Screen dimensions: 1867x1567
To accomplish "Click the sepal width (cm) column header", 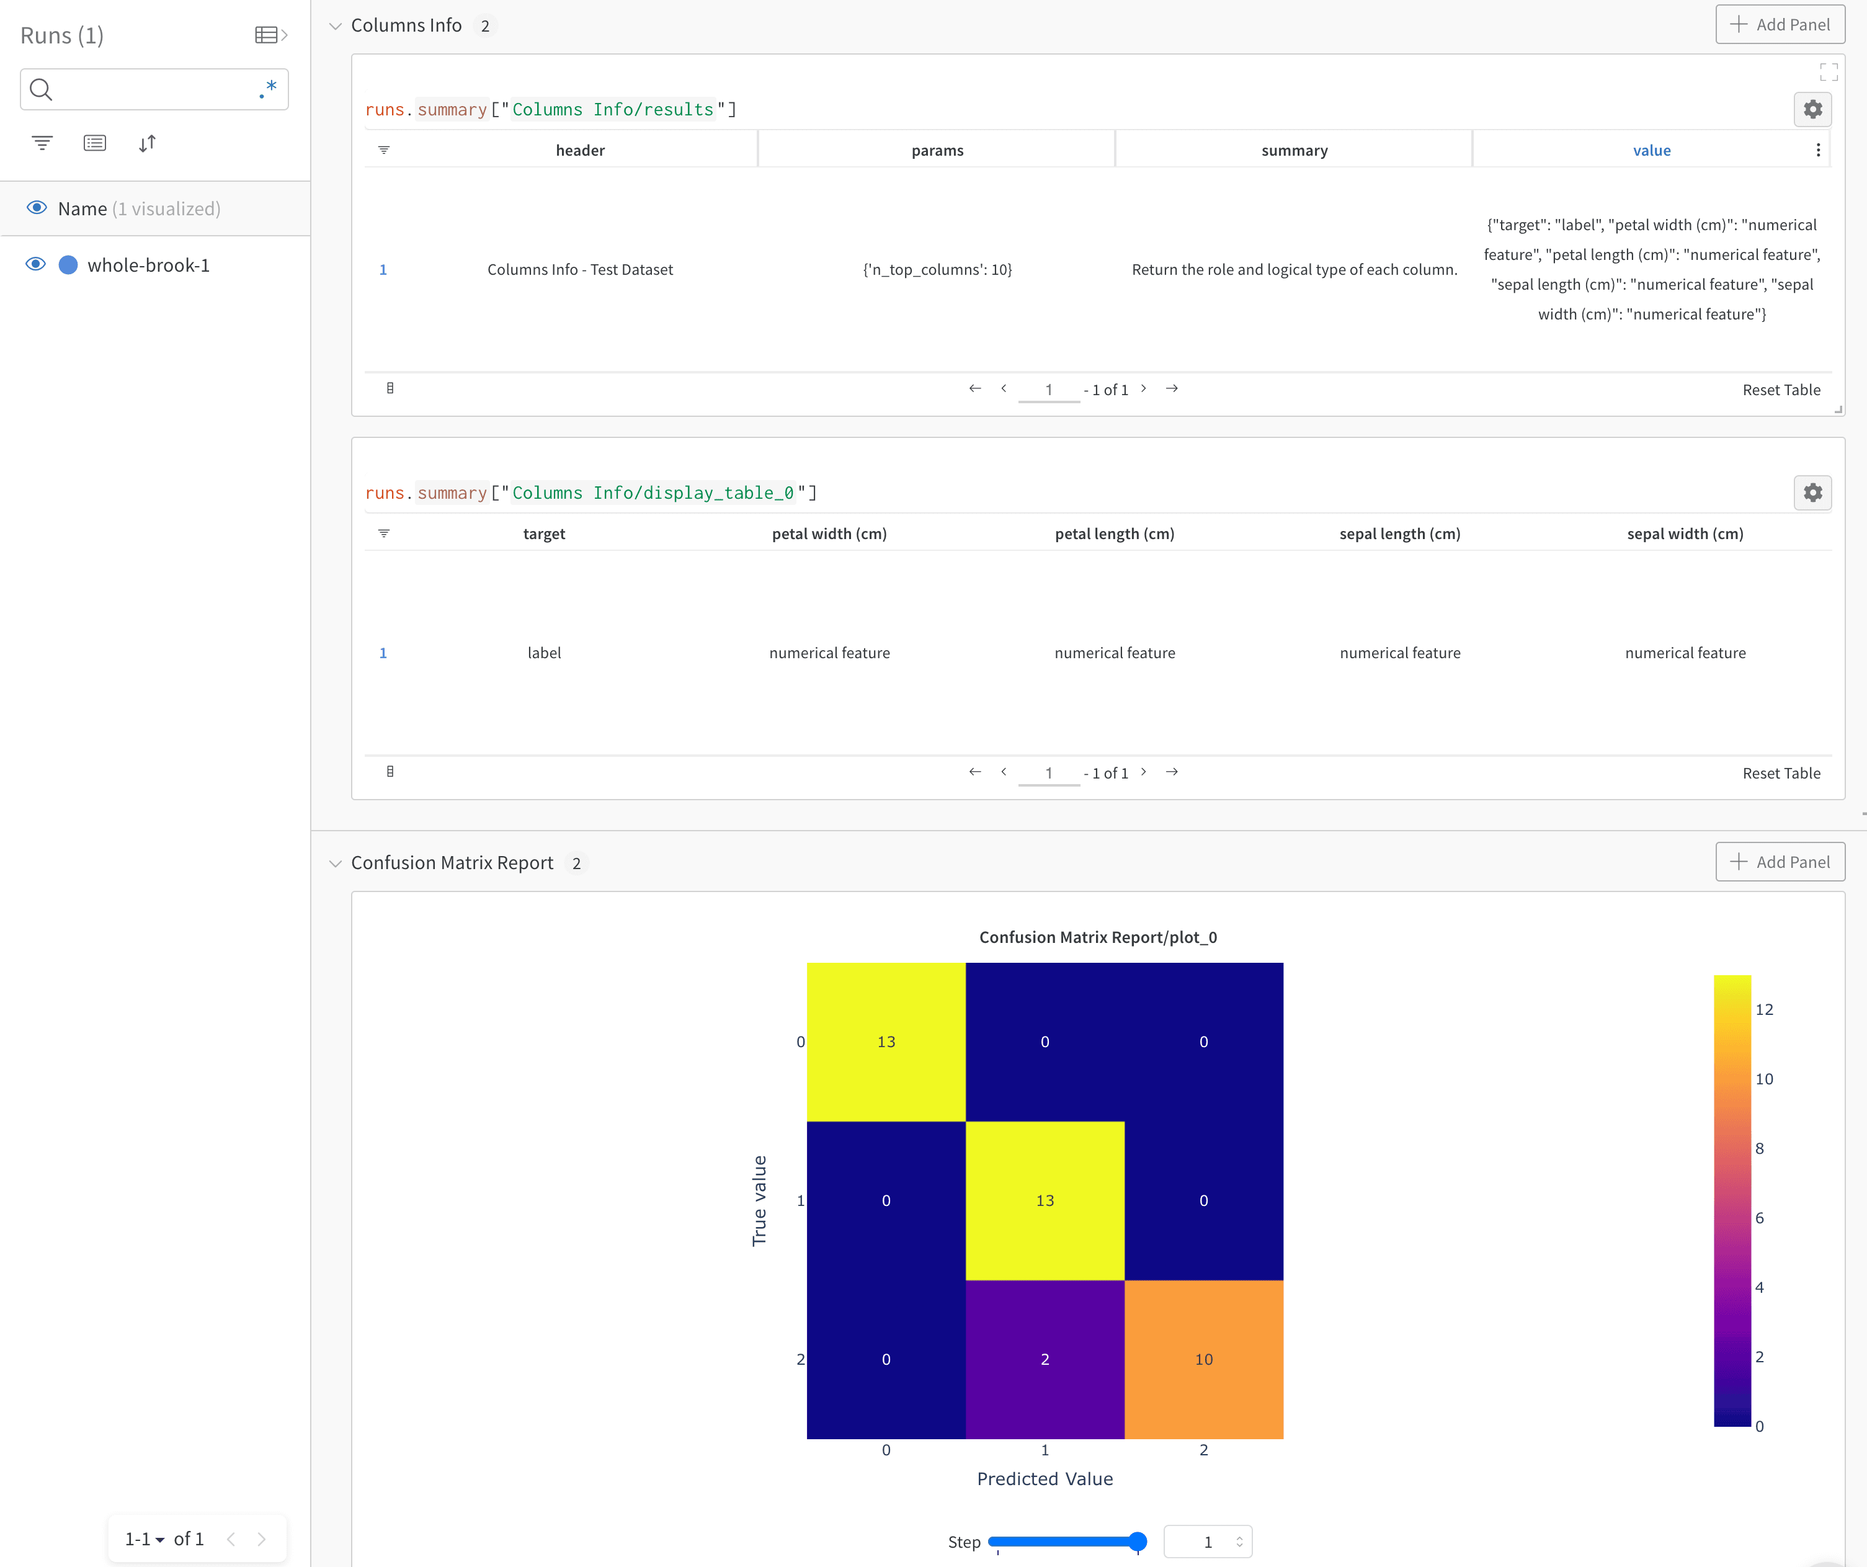I will [x=1686, y=533].
